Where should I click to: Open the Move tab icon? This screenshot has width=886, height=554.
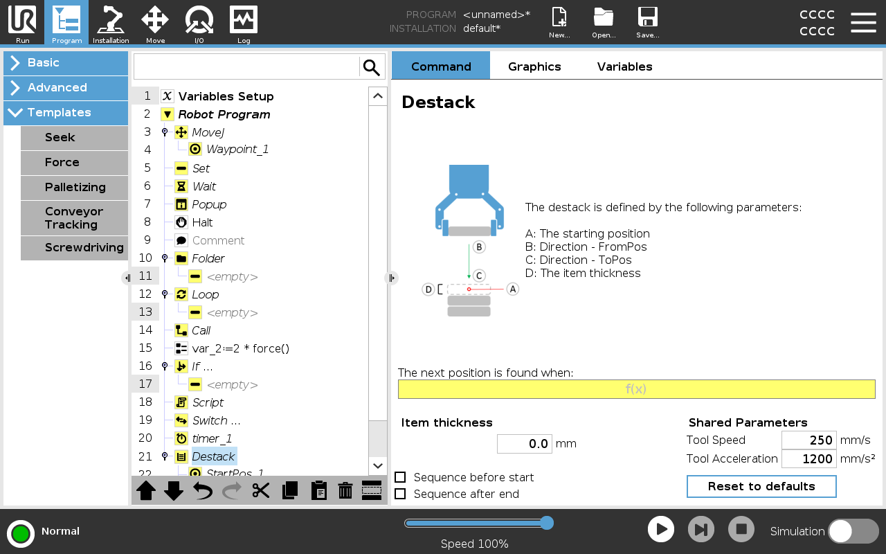tap(155, 22)
